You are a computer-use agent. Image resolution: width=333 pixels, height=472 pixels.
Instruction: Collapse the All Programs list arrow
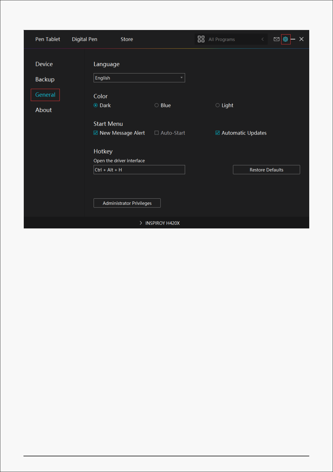coord(263,39)
